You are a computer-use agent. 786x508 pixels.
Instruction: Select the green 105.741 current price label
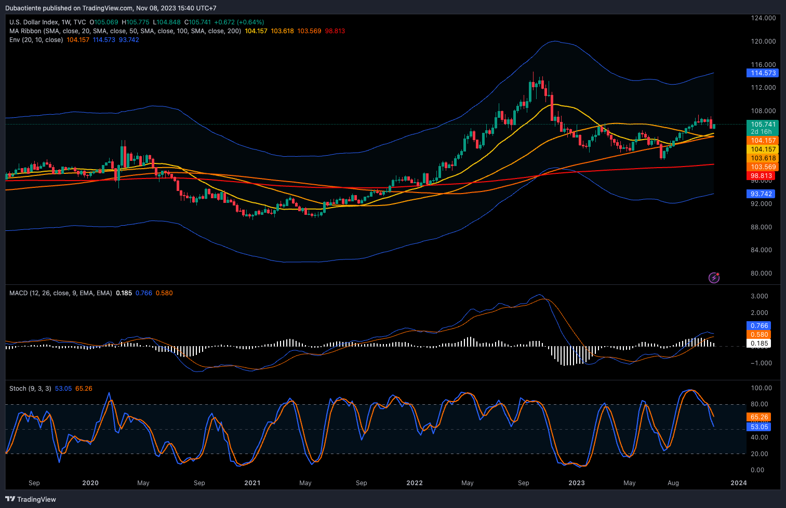tap(763, 125)
